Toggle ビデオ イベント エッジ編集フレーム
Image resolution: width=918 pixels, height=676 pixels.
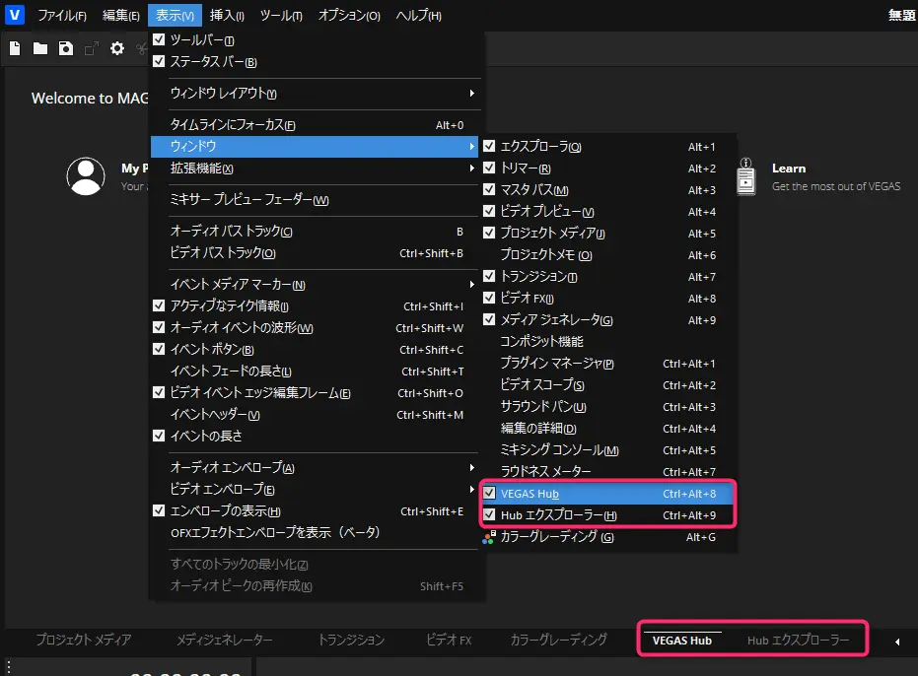coord(159,392)
